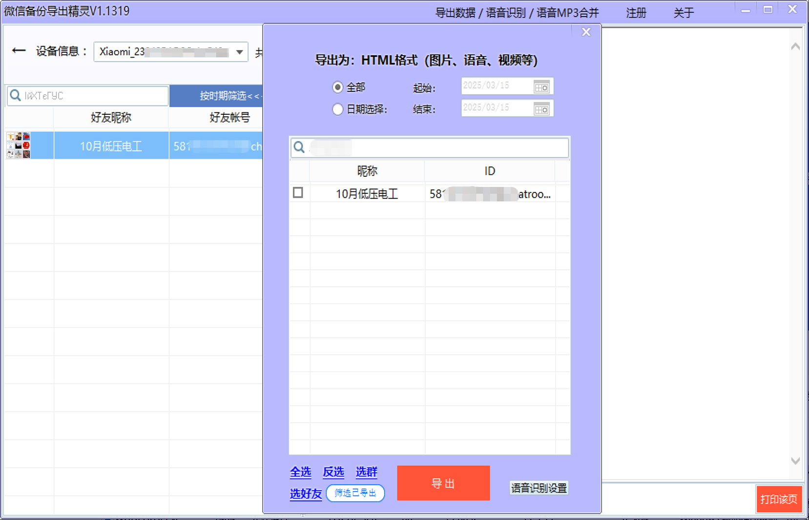This screenshot has width=809, height=520.
Task: Focus the left friend search field
Action: (88, 95)
